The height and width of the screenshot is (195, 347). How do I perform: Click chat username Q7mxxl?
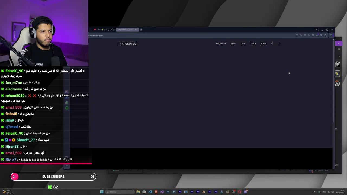coord(12,127)
